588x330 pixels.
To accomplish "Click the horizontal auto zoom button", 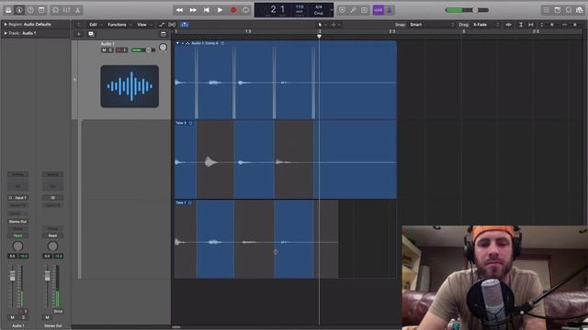I will (x=531, y=25).
